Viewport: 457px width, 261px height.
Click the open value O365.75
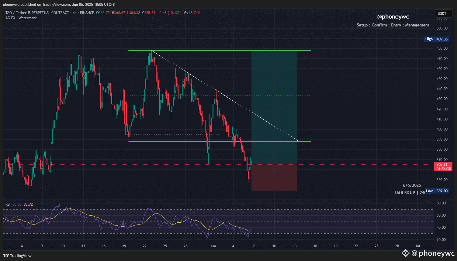click(103, 13)
